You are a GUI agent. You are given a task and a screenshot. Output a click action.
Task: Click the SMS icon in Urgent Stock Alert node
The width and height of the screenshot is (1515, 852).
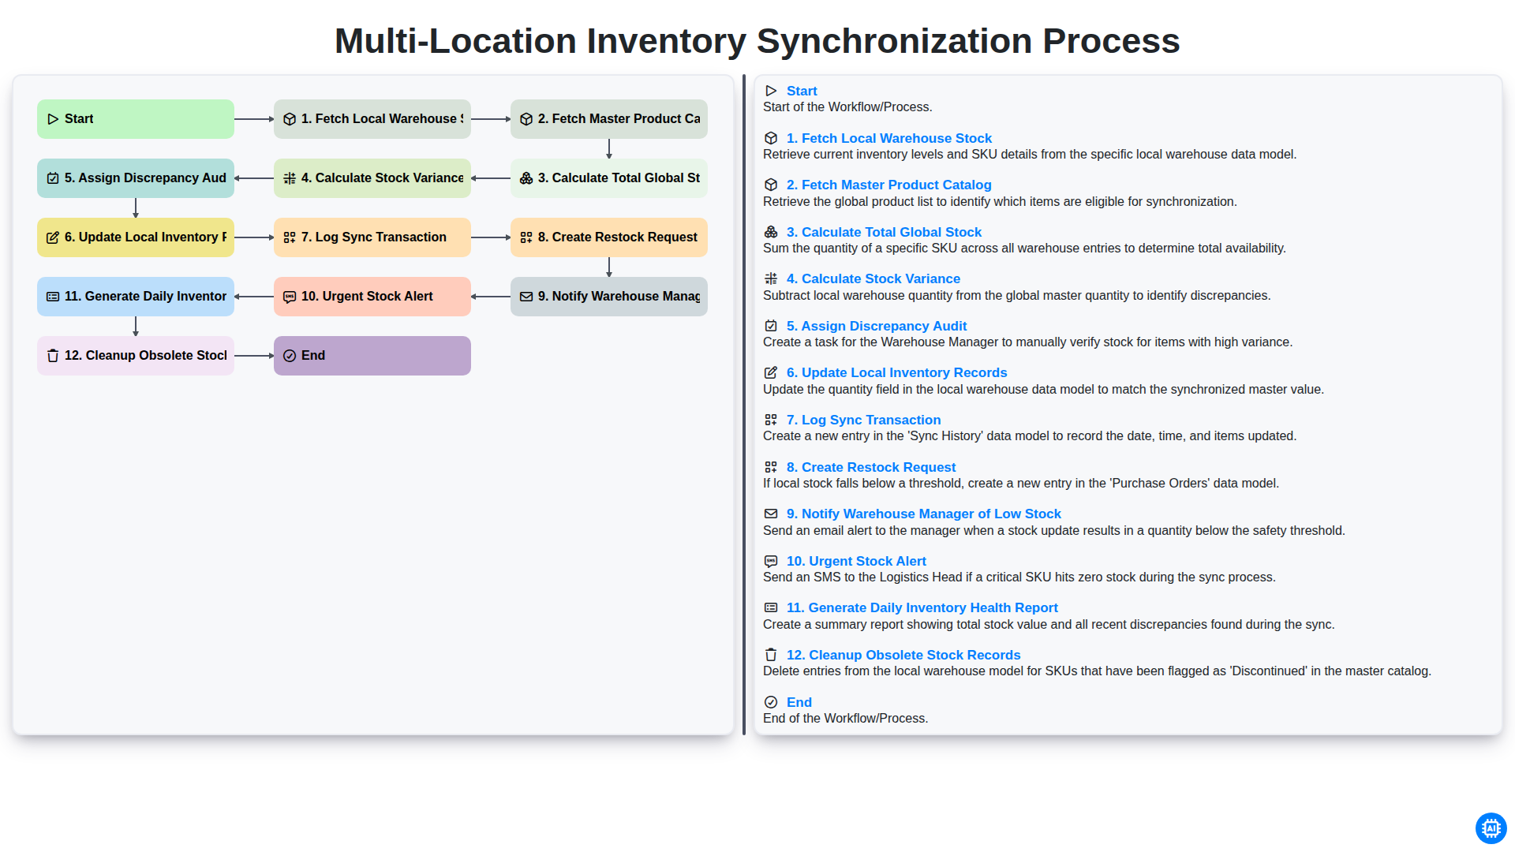[290, 297]
